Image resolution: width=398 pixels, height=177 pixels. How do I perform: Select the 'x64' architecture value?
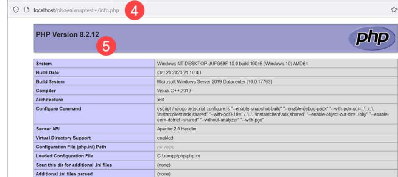[x=161, y=100]
